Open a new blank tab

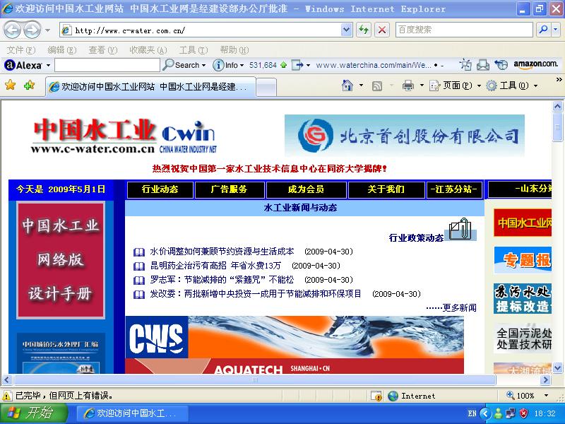[x=267, y=87]
